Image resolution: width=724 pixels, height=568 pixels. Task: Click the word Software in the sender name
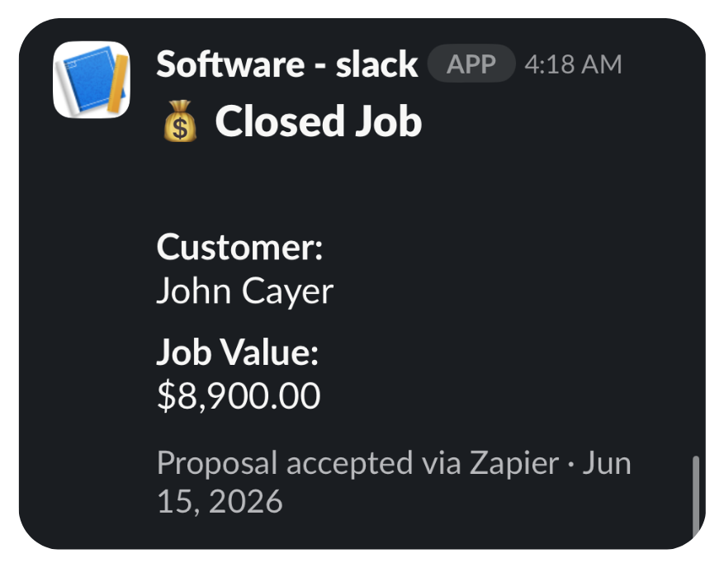[x=230, y=64]
